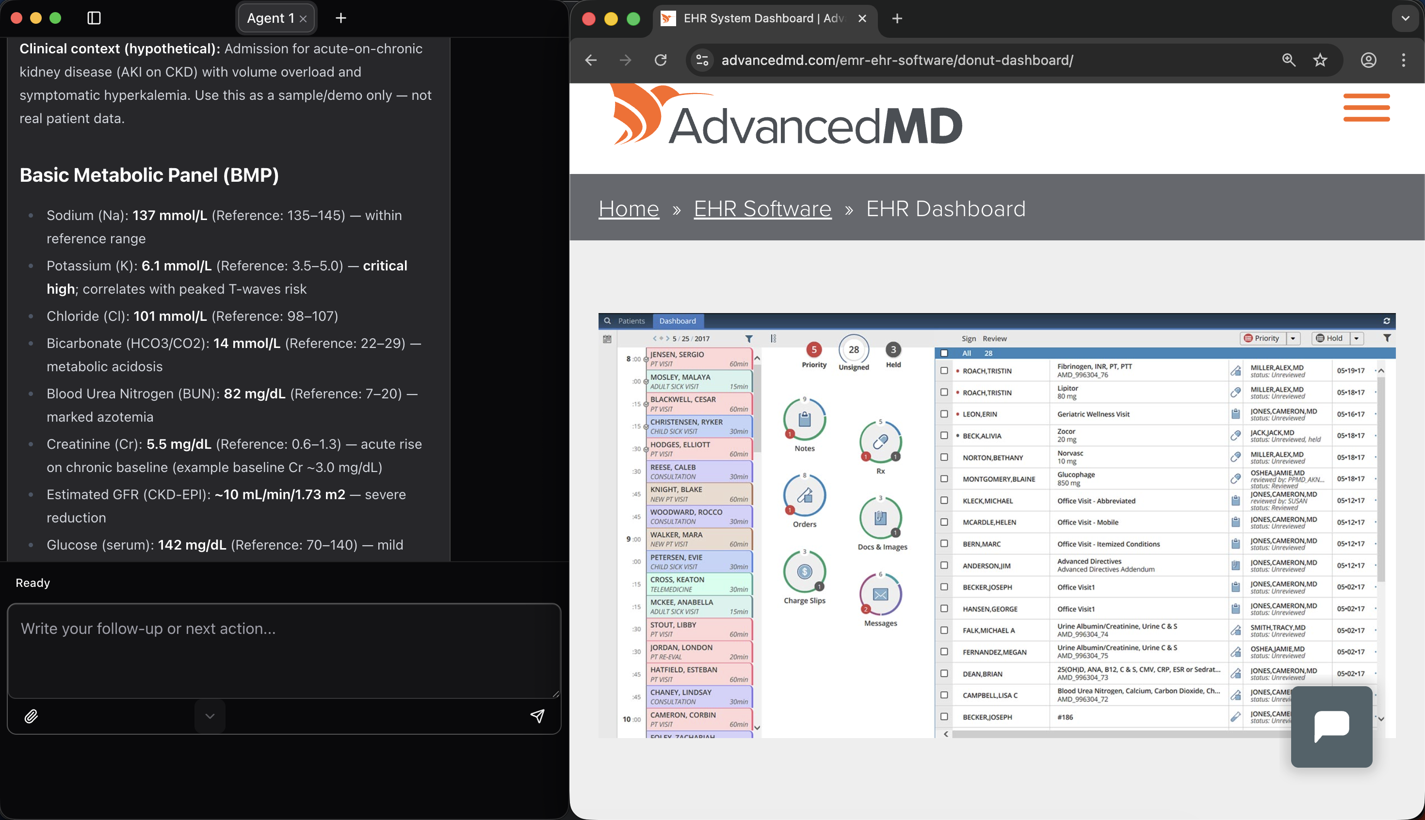Click the Home breadcrumb link

coord(629,208)
